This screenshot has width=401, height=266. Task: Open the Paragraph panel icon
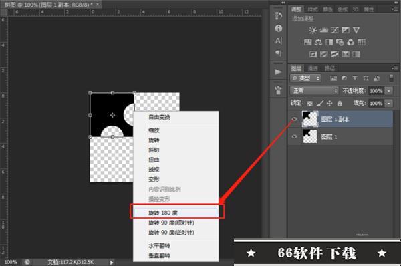279,53
